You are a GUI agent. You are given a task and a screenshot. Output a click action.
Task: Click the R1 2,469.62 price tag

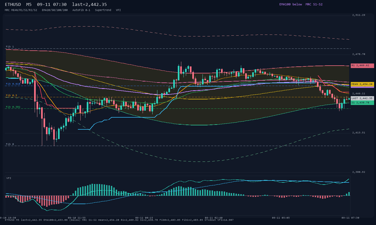click(362, 66)
